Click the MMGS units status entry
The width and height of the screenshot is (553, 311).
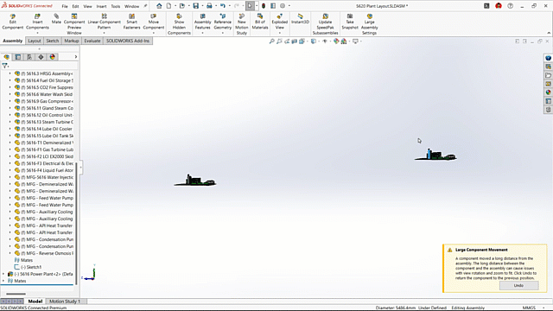529,308
